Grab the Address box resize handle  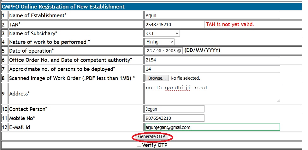(279, 101)
